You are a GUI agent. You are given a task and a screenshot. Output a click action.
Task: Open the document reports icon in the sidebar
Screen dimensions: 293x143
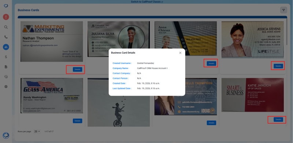[x=6, y=67]
